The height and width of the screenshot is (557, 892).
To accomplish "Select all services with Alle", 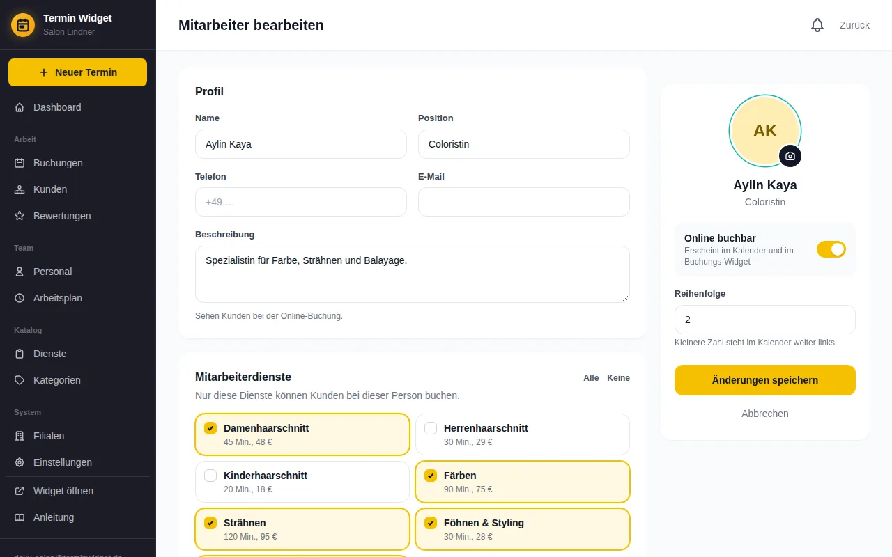I will point(591,378).
